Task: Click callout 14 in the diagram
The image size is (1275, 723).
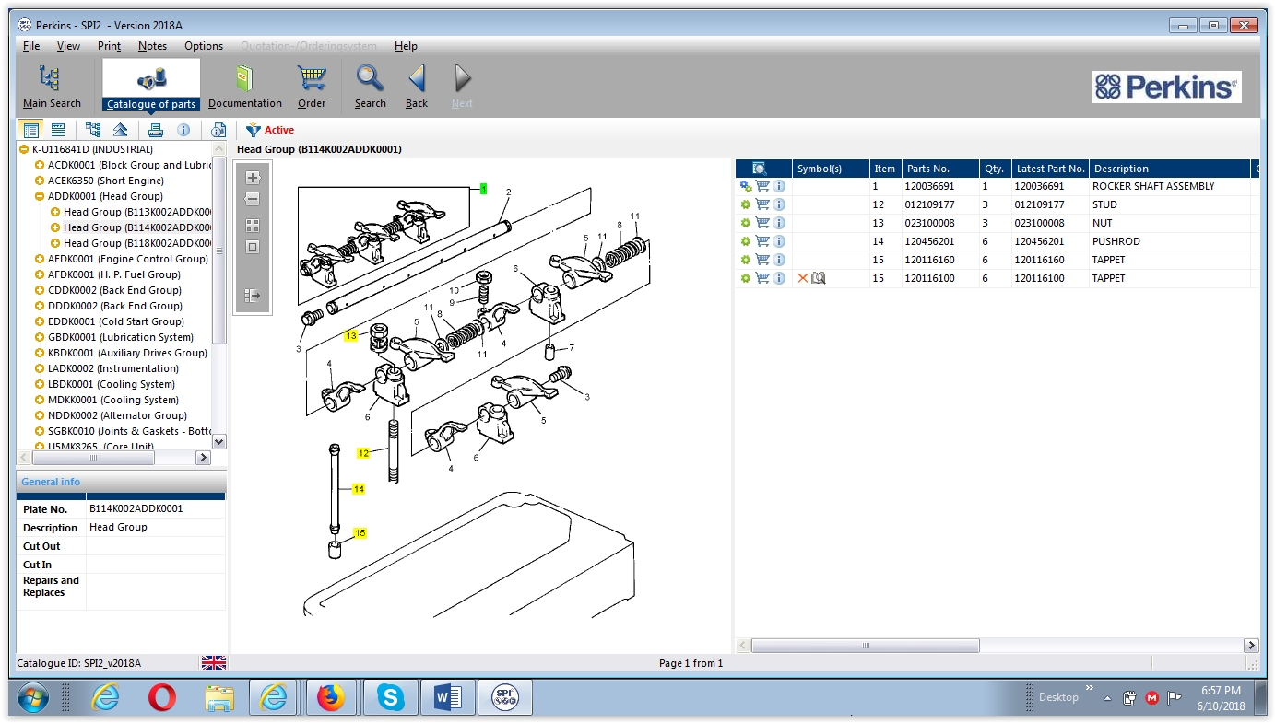Action: coord(359,489)
